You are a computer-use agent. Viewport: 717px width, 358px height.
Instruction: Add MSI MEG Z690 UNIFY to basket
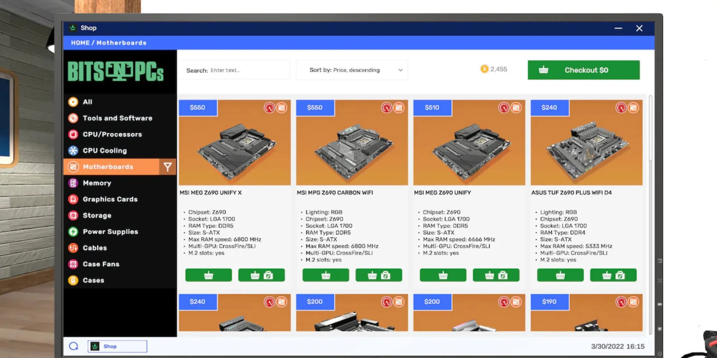pyautogui.click(x=443, y=275)
